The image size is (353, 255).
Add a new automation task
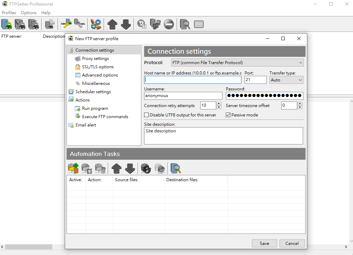(x=73, y=168)
